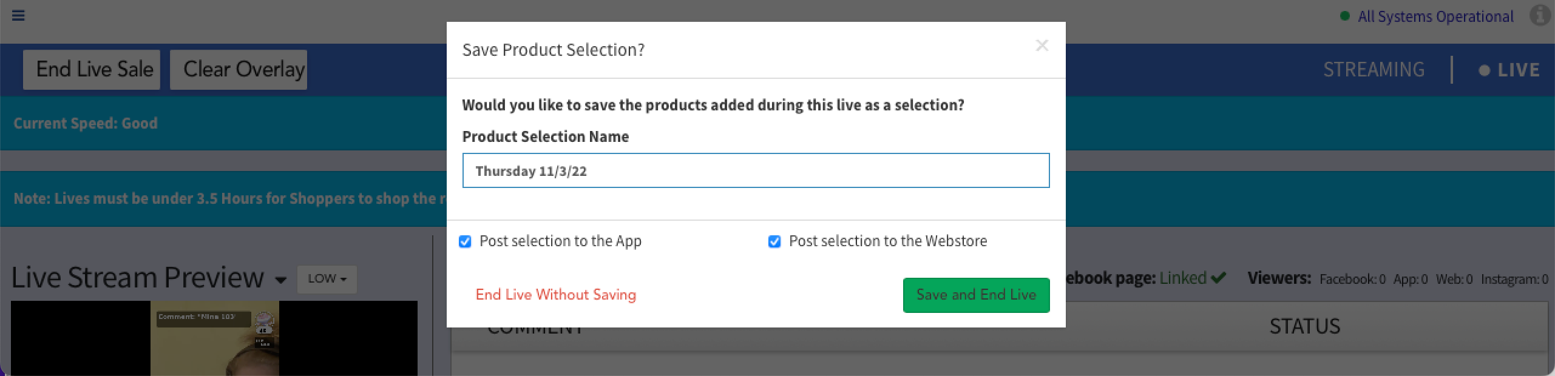Click the All Systems Operational link

click(1435, 17)
